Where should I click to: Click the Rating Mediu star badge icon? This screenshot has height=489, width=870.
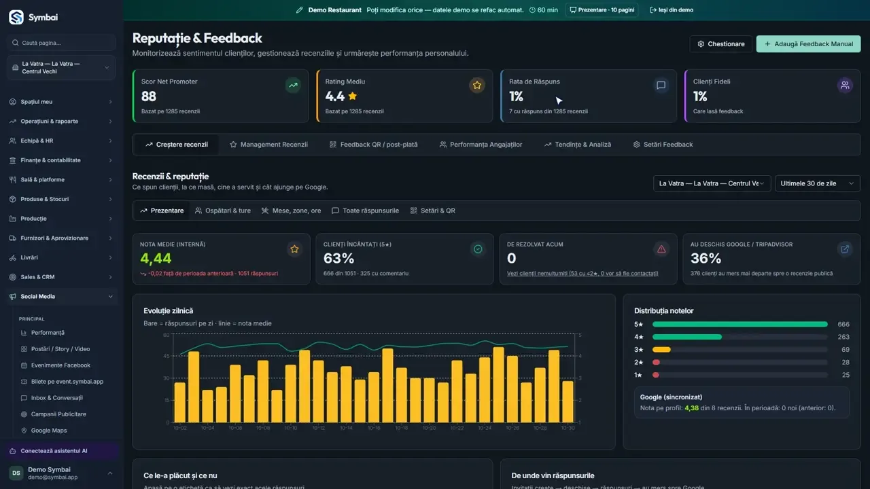[x=477, y=86]
